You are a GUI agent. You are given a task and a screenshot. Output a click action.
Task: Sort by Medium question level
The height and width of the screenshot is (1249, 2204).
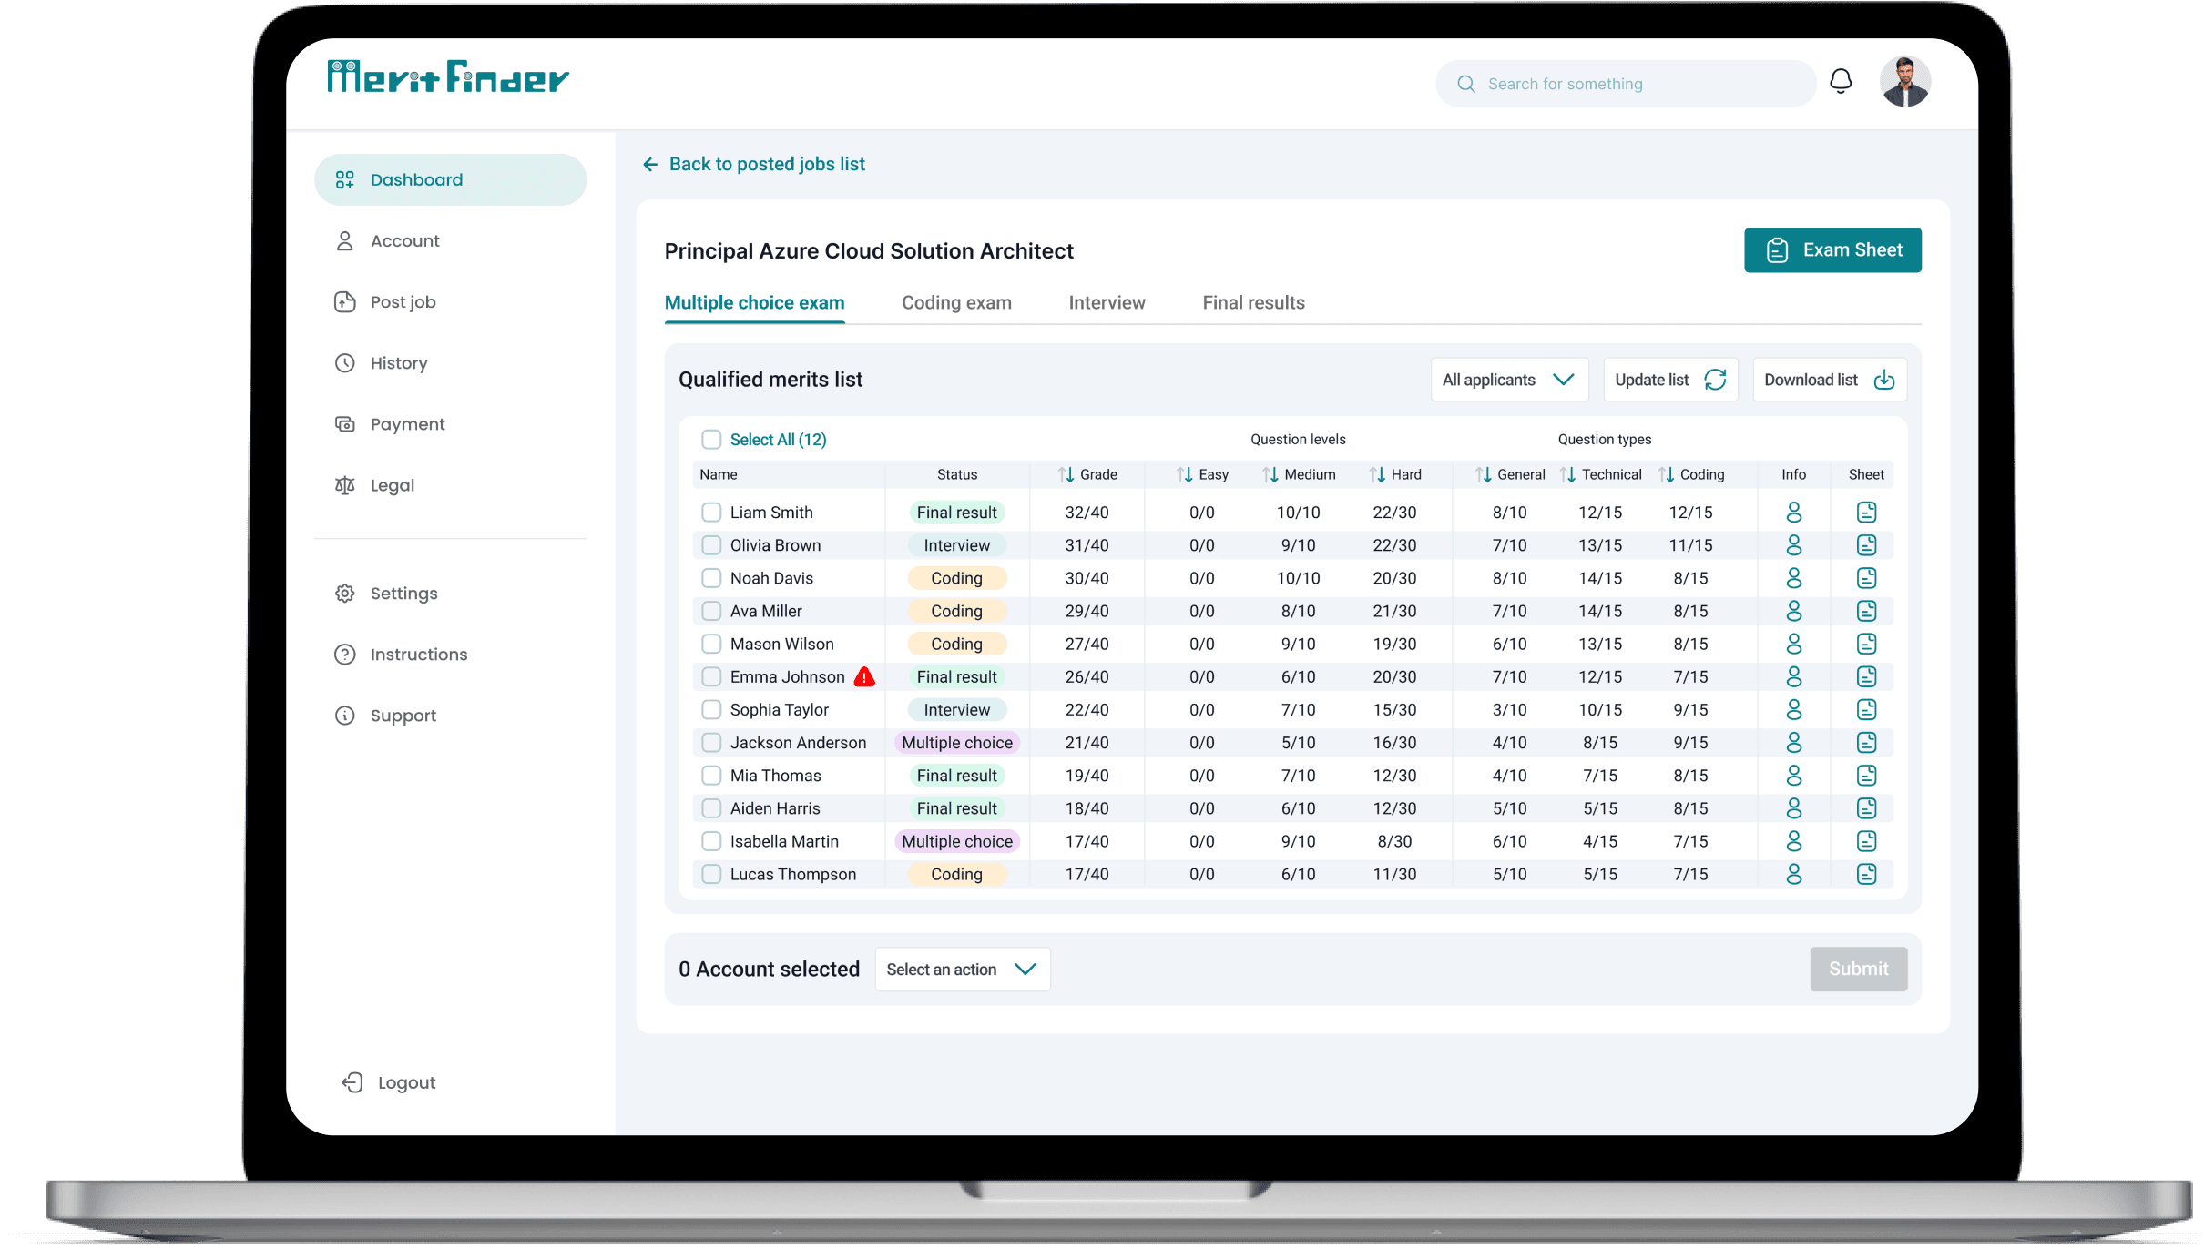1270,474
